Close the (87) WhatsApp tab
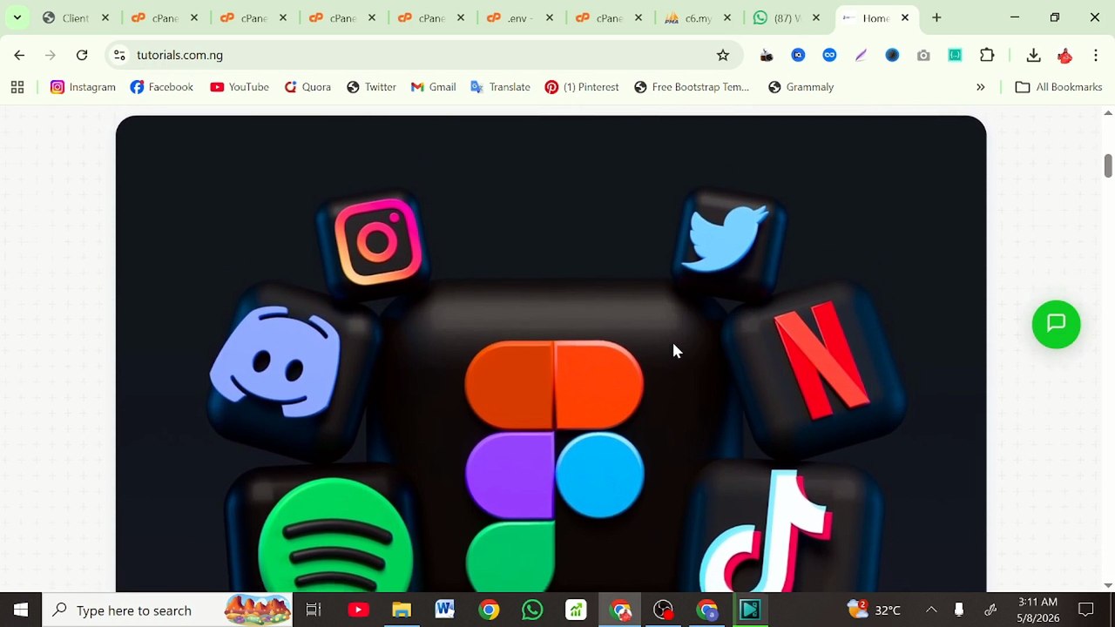Image resolution: width=1115 pixels, height=627 pixels. [816, 17]
